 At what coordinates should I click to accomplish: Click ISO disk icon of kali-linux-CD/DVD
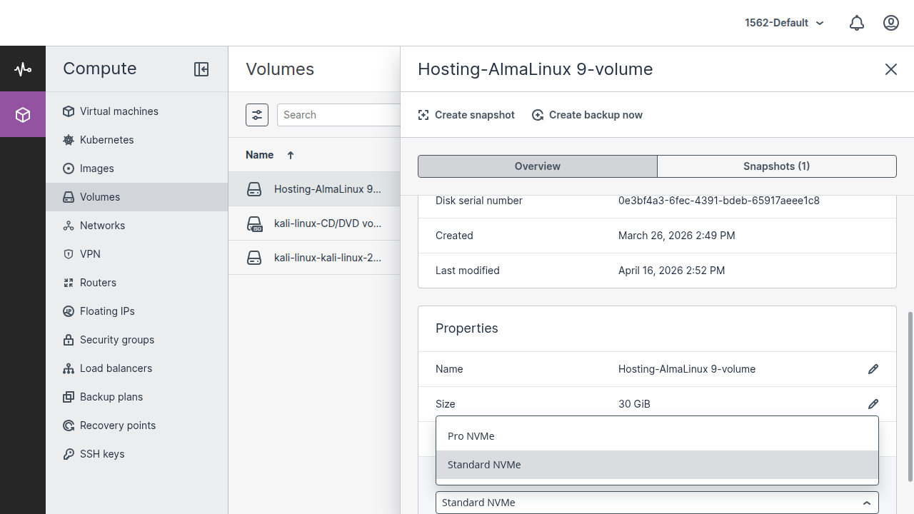tap(254, 223)
